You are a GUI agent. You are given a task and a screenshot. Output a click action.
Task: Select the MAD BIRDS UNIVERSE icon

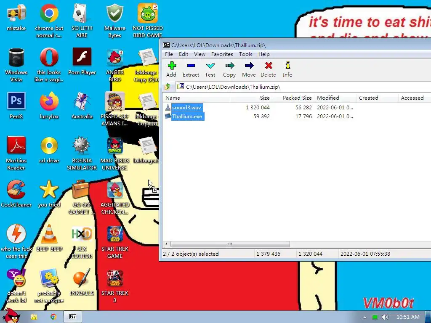(114, 153)
